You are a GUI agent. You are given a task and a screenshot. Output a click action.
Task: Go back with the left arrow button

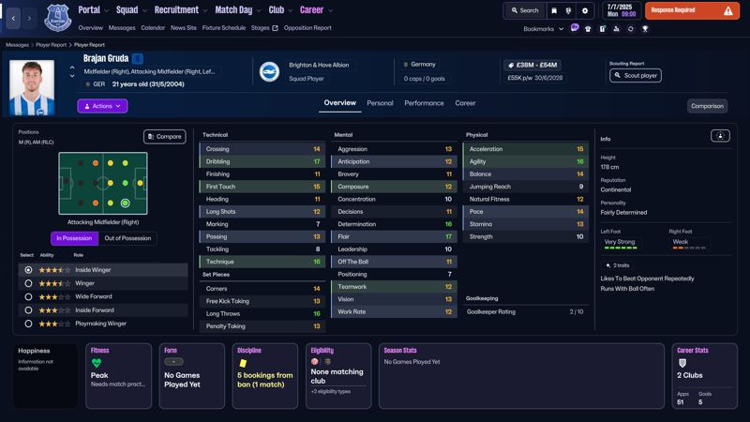(13, 18)
